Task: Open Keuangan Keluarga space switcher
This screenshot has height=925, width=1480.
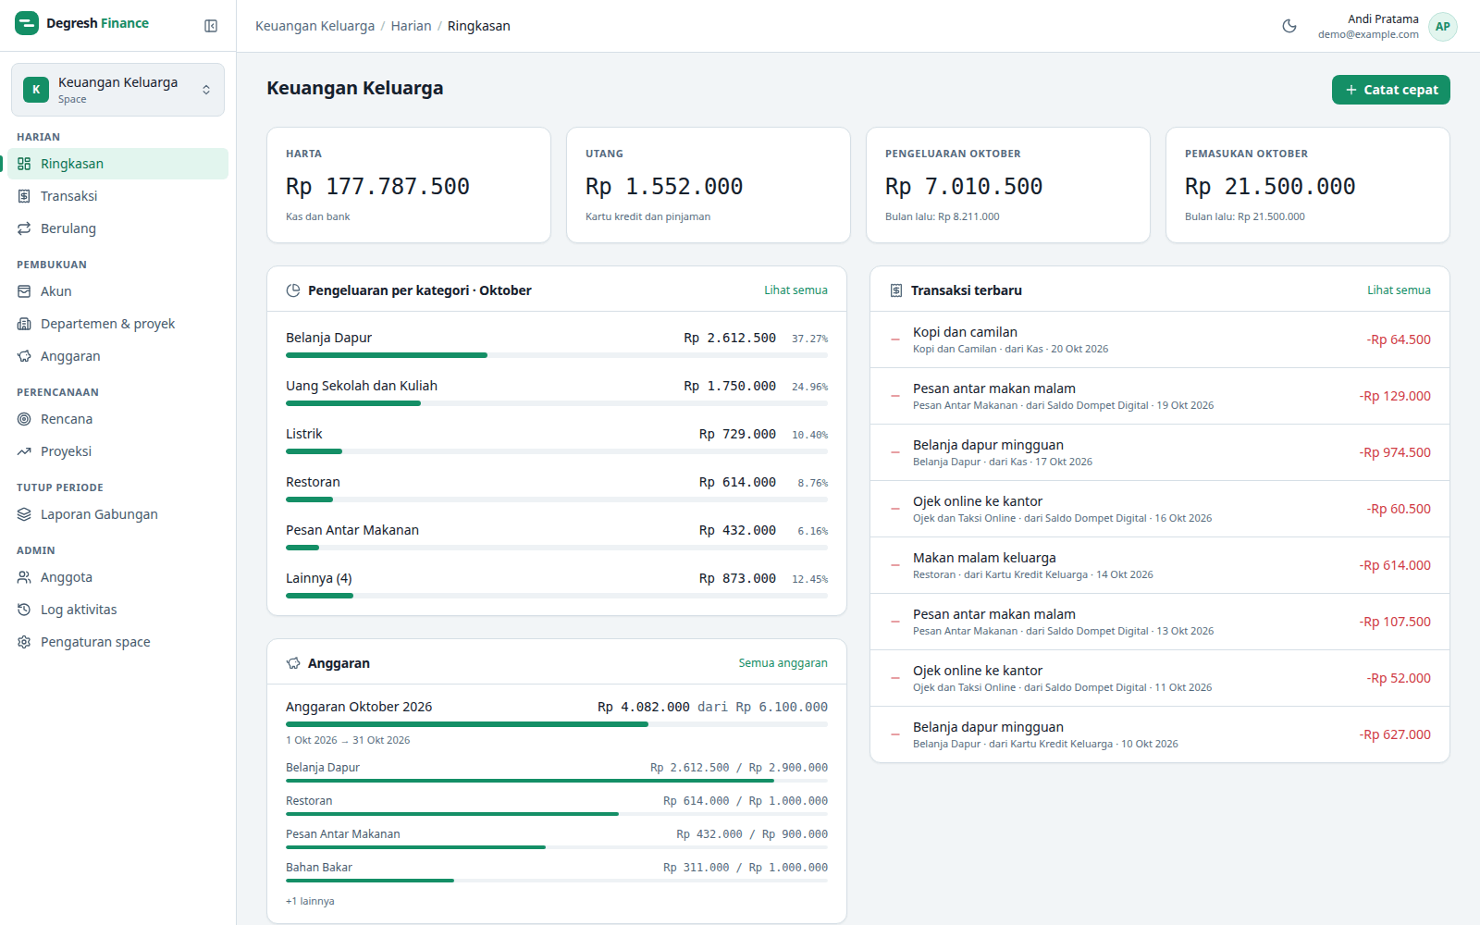Action: tap(117, 90)
